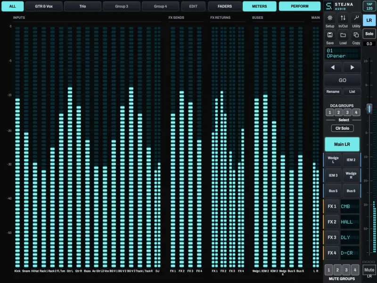Open the Utility wrench icon
The image size is (377, 283).
tap(356, 18)
